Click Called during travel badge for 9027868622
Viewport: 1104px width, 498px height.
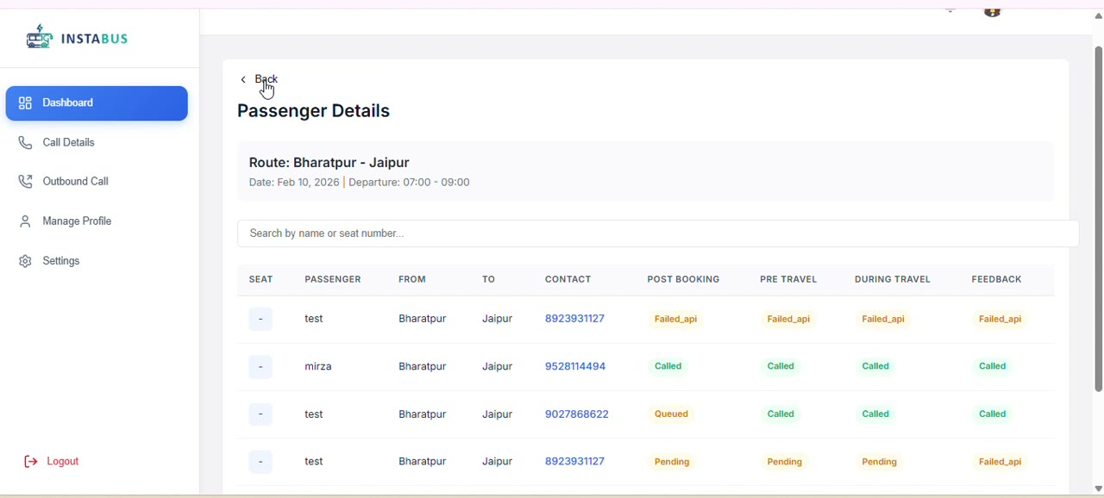[876, 414]
